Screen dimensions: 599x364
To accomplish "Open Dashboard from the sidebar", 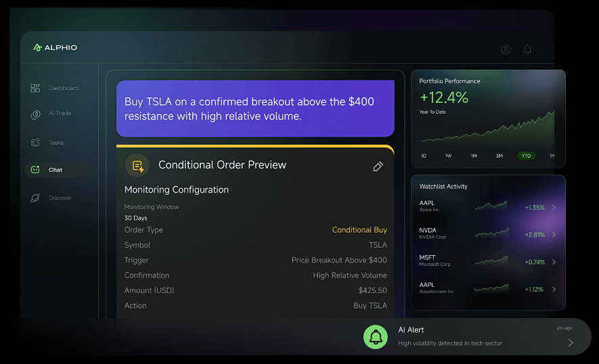I will point(64,88).
